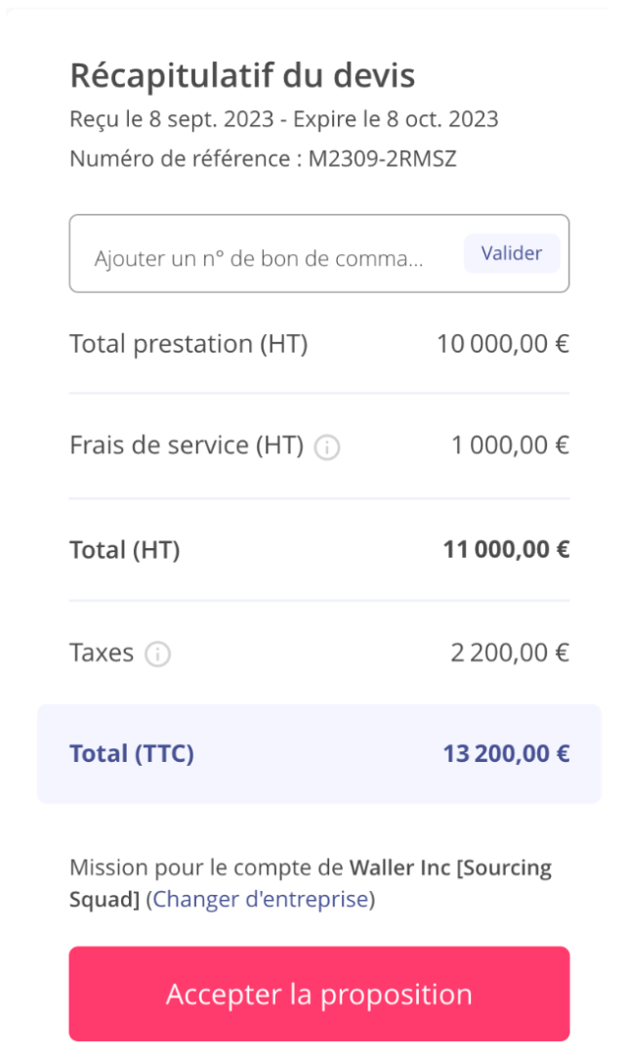
Task: Click the 10 000,00 € amount
Action: tap(503, 344)
